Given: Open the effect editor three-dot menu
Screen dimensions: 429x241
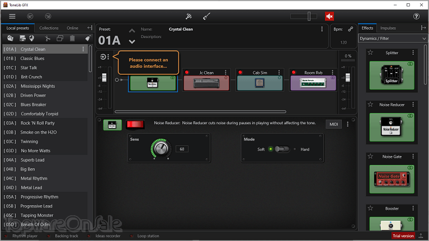Looking at the screenshot, I should pos(348,124).
